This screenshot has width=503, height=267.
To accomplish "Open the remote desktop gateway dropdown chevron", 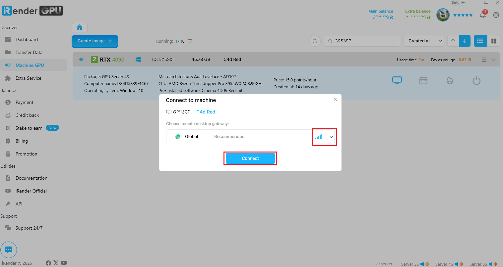I will (331, 137).
